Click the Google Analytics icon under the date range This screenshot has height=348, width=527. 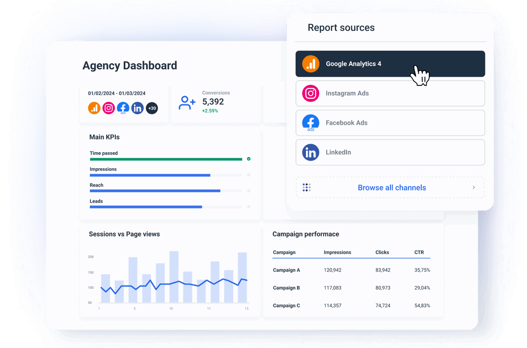point(94,108)
